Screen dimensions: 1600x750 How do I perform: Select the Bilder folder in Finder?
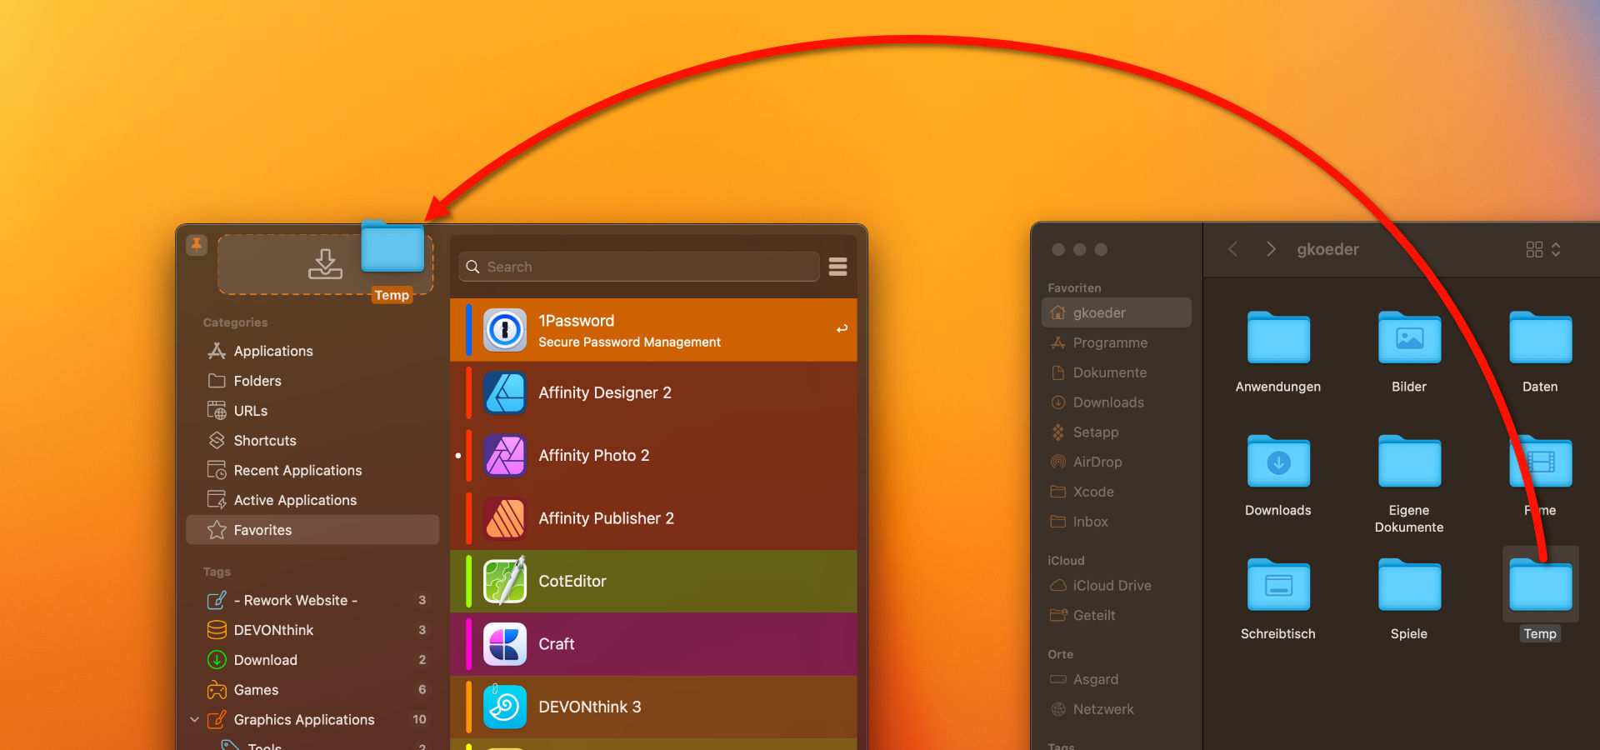click(x=1409, y=337)
